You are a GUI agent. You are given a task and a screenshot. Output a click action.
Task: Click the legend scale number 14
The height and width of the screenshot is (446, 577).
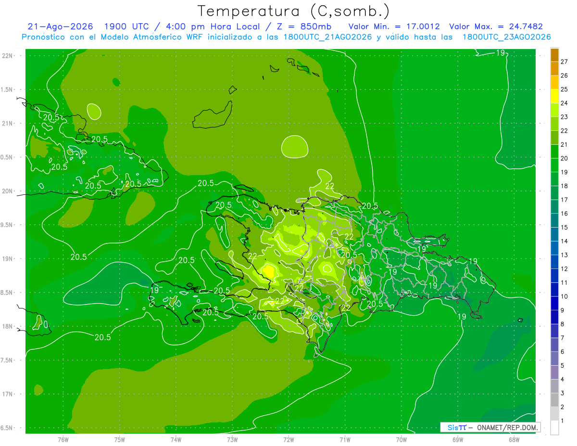[564, 241]
